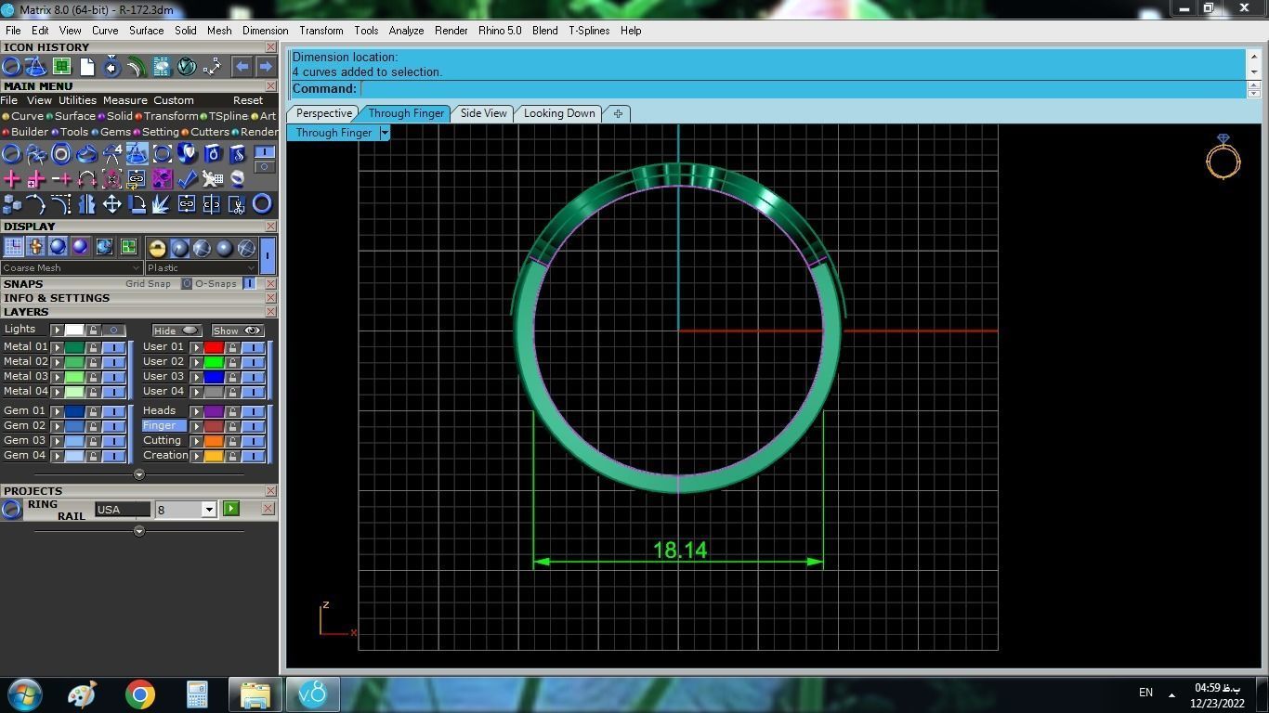The width and height of the screenshot is (1269, 713).
Task: Click the Creation layer yellow color swatch
Action: tap(214, 456)
